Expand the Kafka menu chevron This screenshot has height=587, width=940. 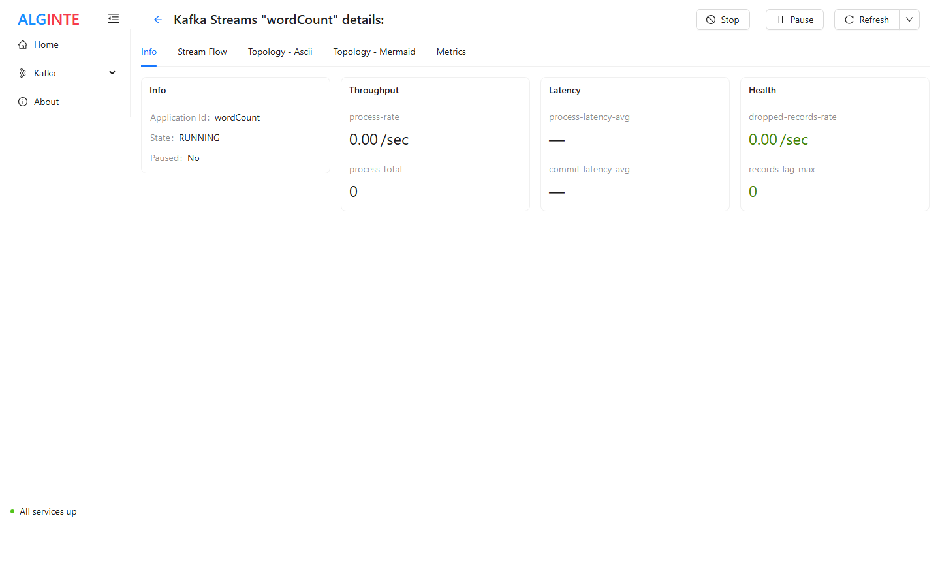click(x=112, y=73)
